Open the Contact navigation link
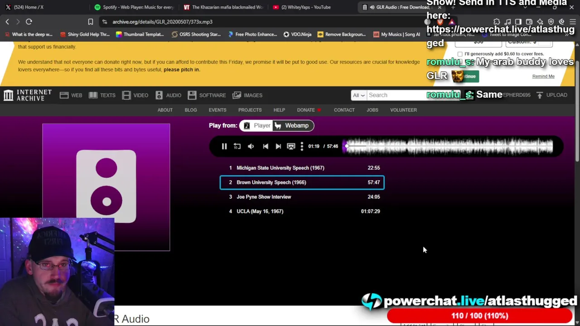Image resolution: width=580 pixels, height=326 pixels. pyautogui.click(x=344, y=110)
